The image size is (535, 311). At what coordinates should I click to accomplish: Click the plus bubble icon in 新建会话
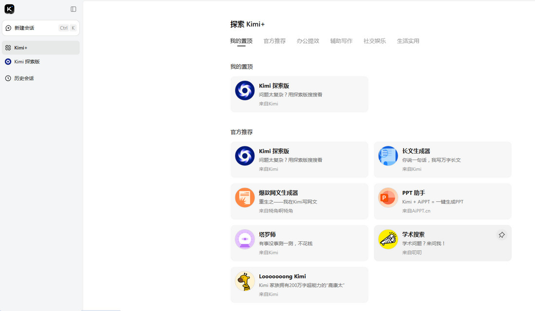[9, 28]
